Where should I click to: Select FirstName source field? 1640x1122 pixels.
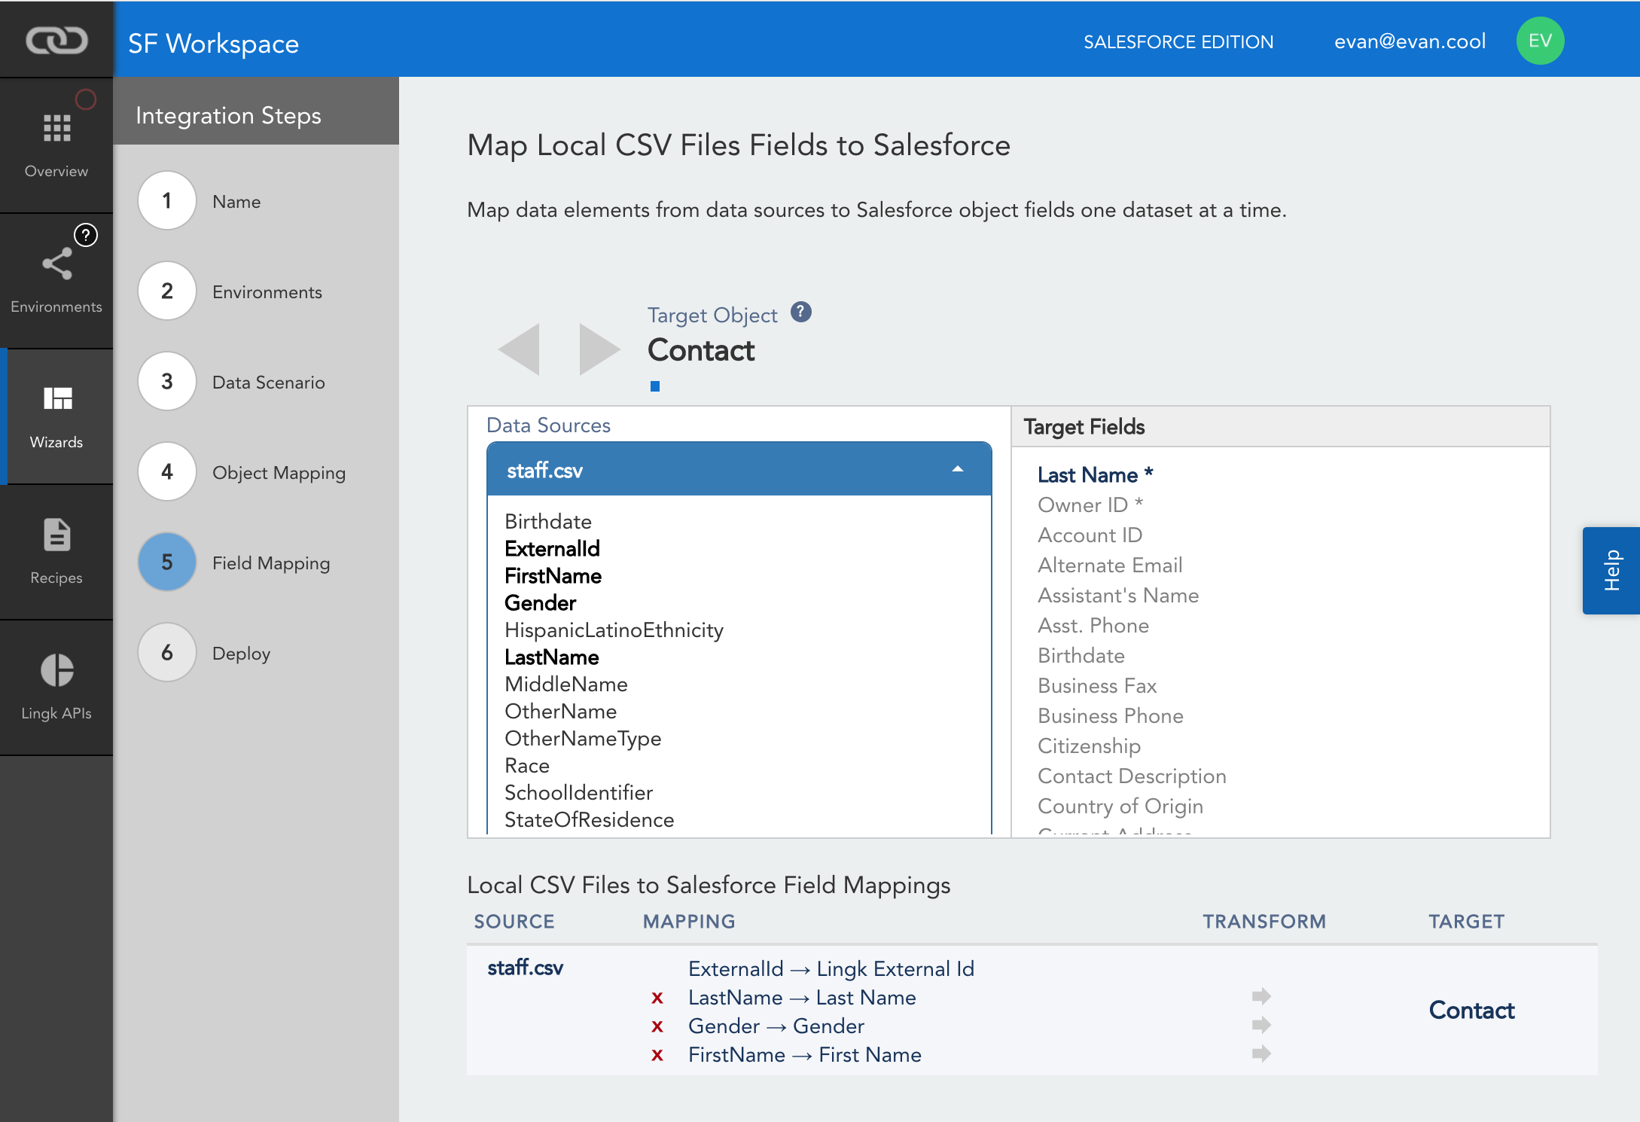pyautogui.click(x=553, y=575)
